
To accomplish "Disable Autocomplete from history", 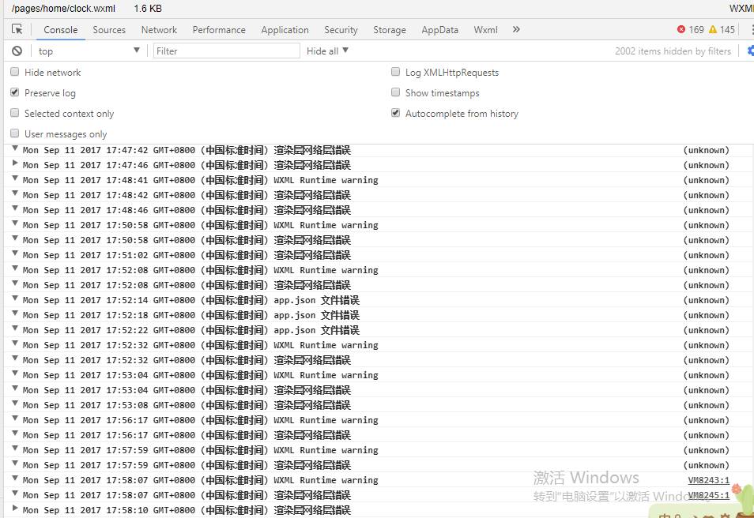I will coord(396,113).
